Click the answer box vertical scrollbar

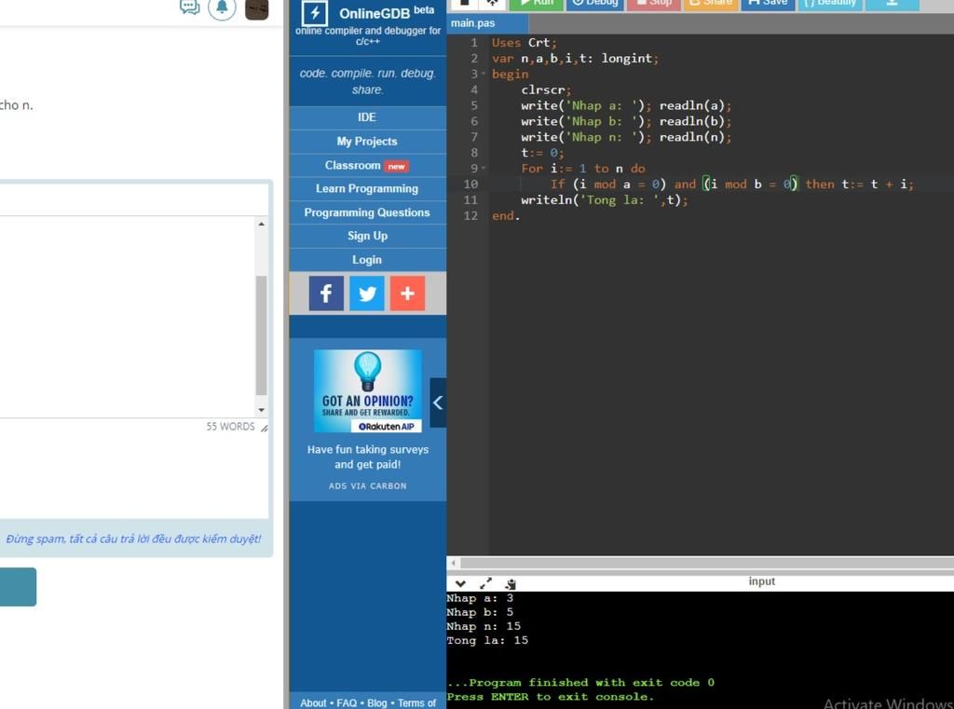261,335
